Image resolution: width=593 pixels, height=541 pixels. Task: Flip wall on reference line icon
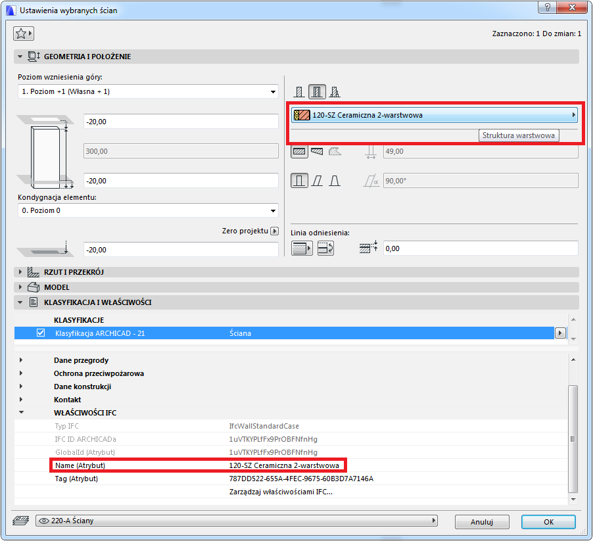[325, 248]
